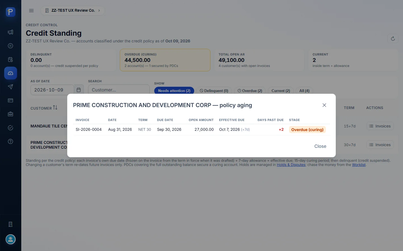Screen dimensions: 403x251
Task: Select the Current (2) filter
Action: pyautogui.click(x=281, y=91)
